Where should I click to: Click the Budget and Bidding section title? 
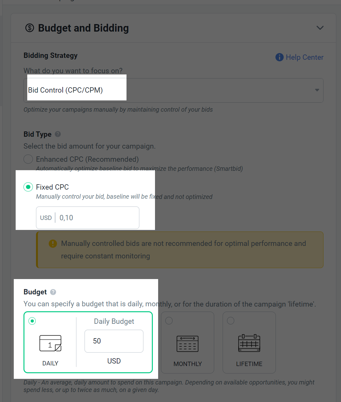83,28
